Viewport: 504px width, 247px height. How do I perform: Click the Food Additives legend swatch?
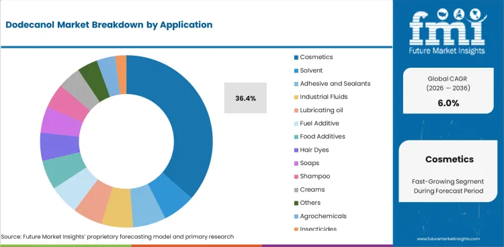pos(296,137)
